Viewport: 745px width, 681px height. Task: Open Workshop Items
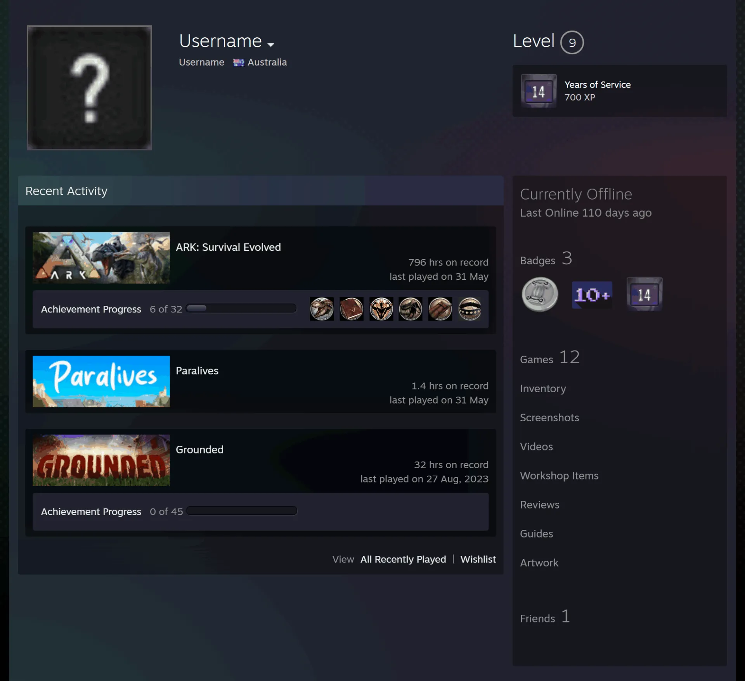[559, 476]
